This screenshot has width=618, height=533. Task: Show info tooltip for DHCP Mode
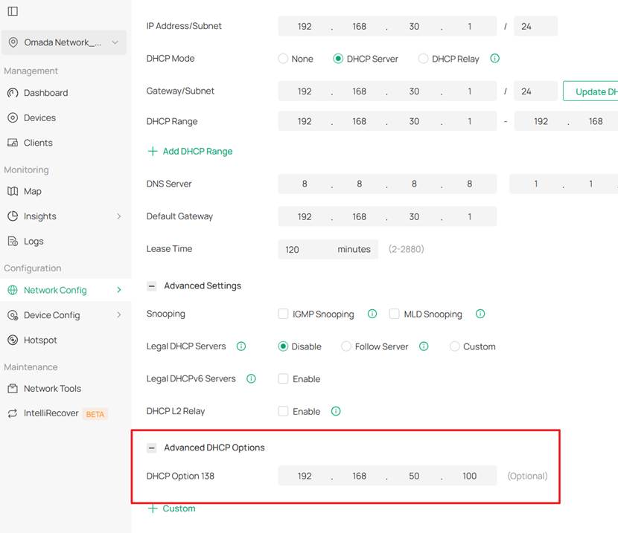pos(494,58)
